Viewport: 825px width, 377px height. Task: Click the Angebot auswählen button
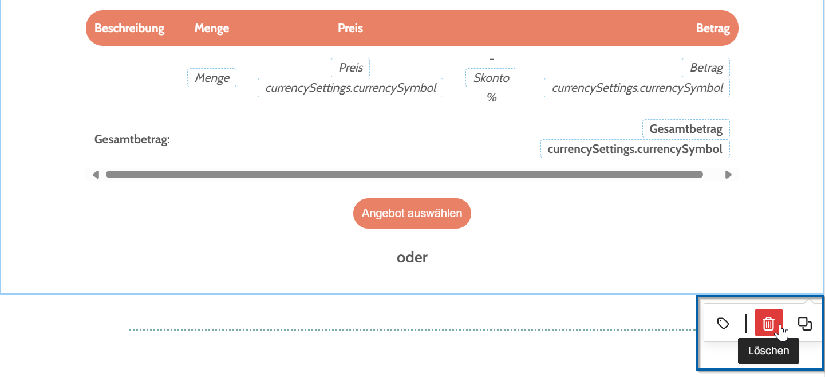412,214
